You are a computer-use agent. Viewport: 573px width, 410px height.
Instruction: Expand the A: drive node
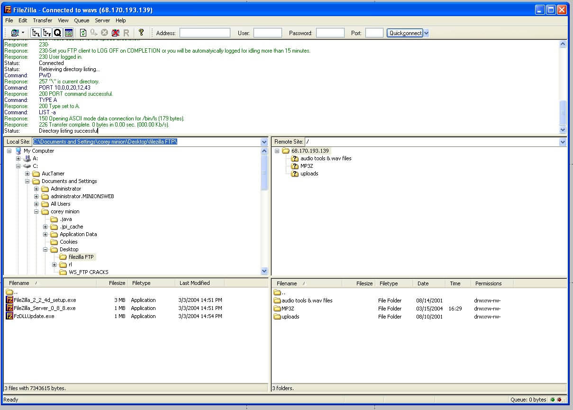click(18, 158)
